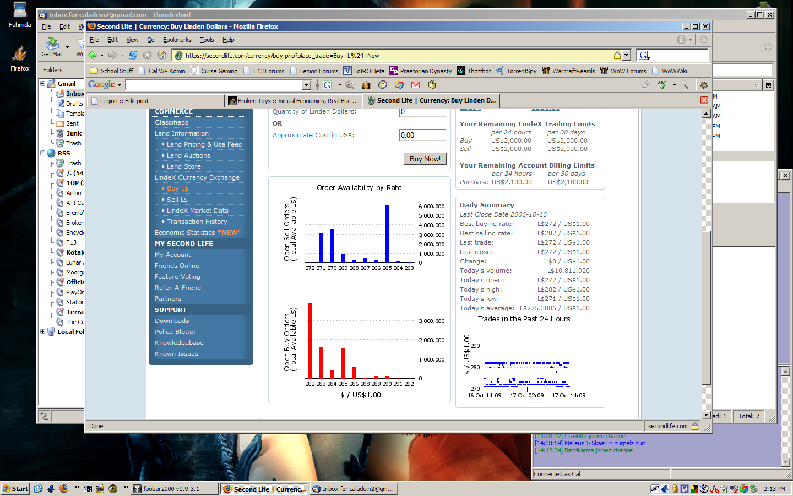
Task: Click the spell check ABC icon
Action: click(x=662, y=85)
